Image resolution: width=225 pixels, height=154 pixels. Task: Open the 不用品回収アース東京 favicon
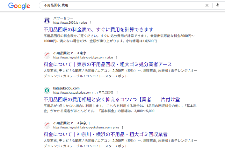pyautogui.click(x=47, y=55)
